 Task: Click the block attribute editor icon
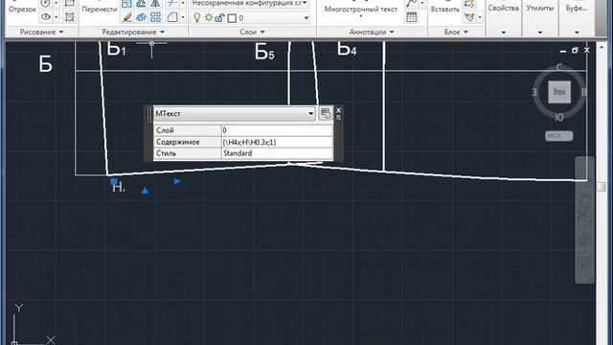469,17
